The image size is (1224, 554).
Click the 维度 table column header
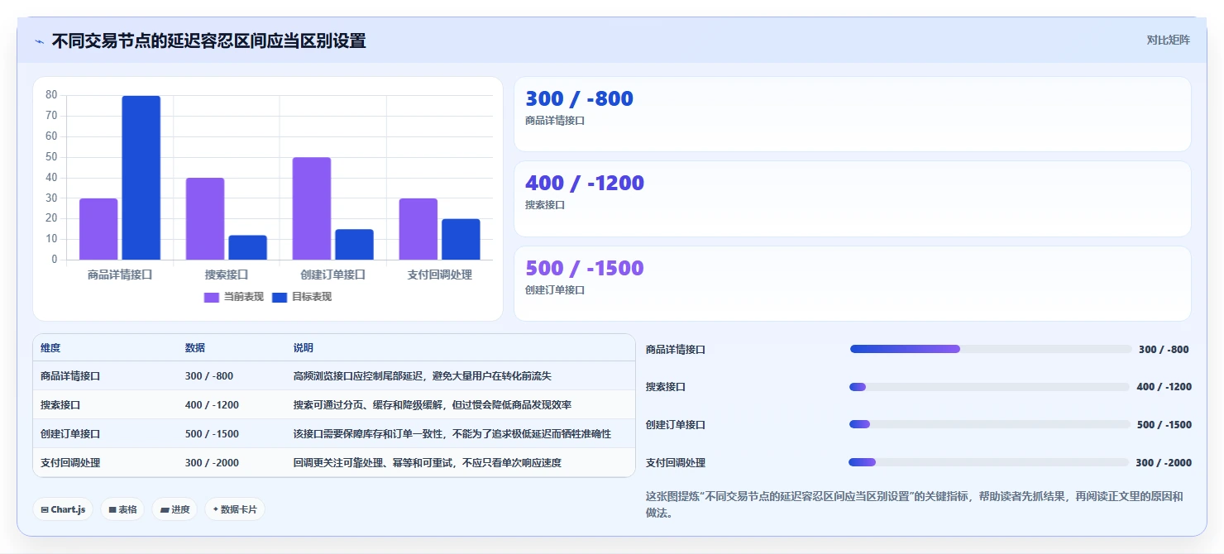pyautogui.click(x=50, y=348)
